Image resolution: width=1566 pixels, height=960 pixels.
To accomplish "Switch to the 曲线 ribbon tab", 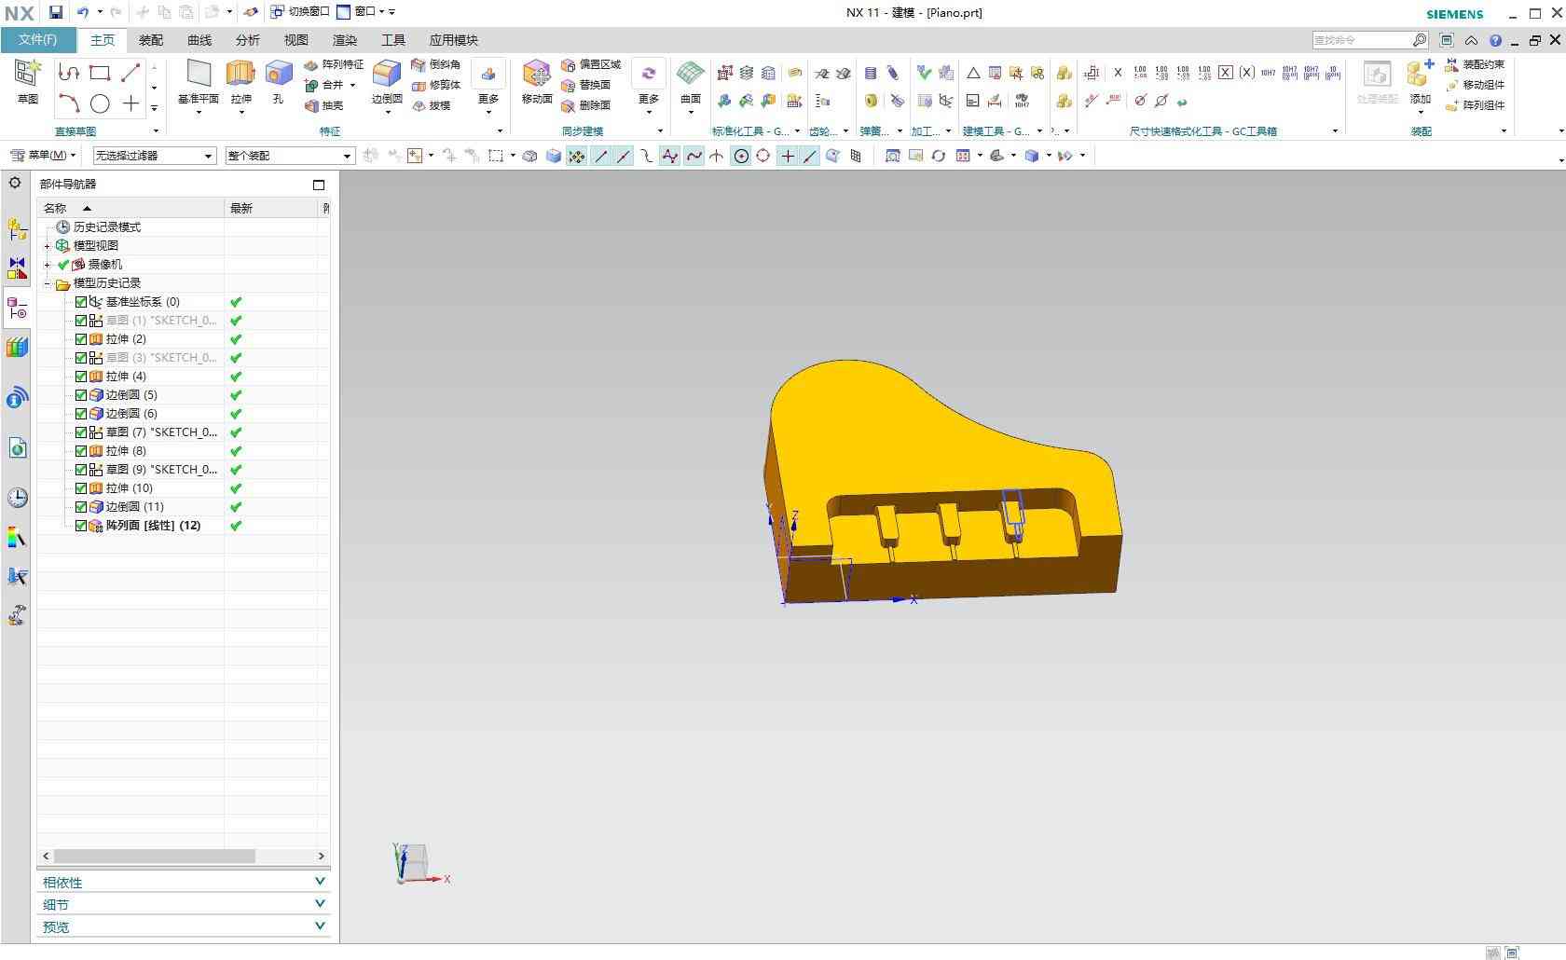I will point(199,40).
